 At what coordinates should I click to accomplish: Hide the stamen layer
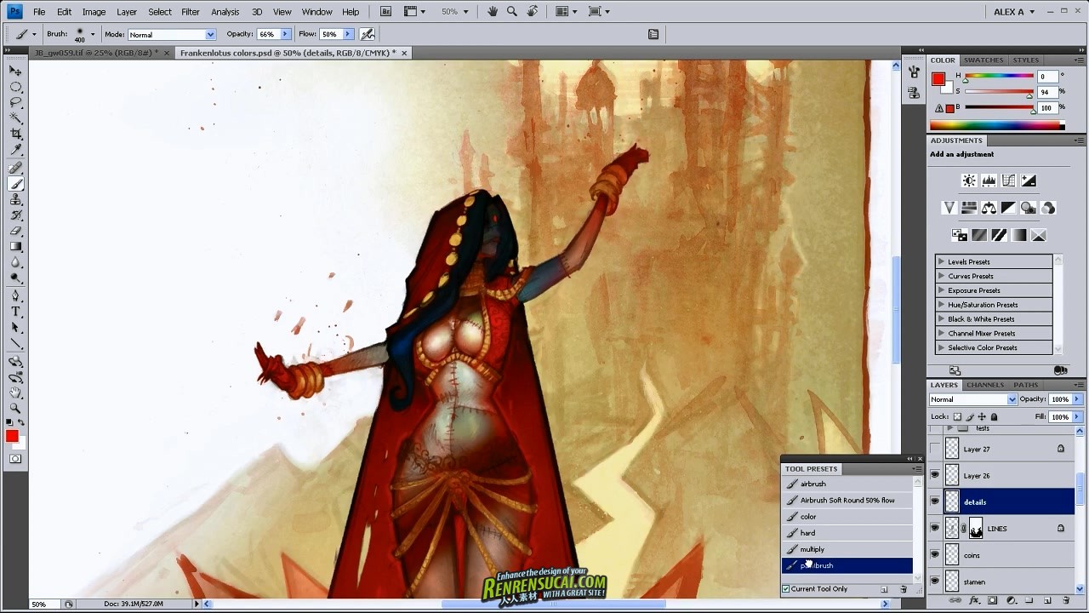coord(935,581)
